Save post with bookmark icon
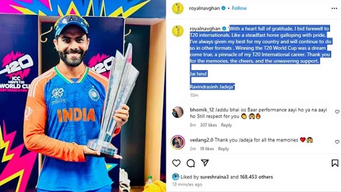The height and width of the screenshot is (192, 341). pos(335,163)
